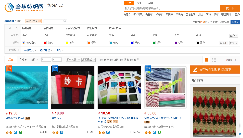
Task: Collapse filters with the 收起 button
Action: tap(235, 22)
